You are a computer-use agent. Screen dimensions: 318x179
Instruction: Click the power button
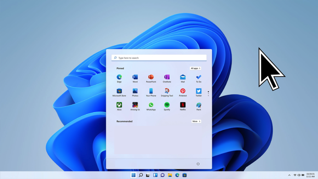[198, 164]
